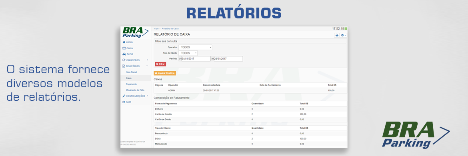Screen dimensions: 468x156
Task: Click the Relatórios document icon
Action: pos(124,66)
